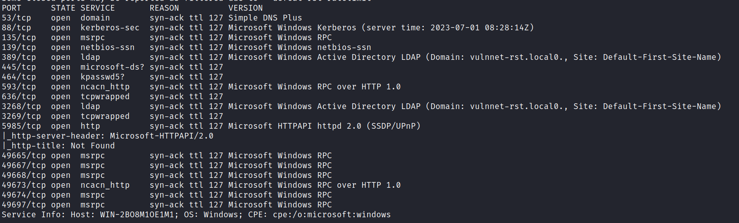
Task: Click the cpe:/o:microsoft:windows string
Action: [332, 215]
